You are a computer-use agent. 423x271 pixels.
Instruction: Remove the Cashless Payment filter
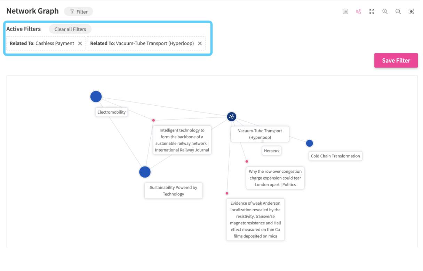pyautogui.click(x=80, y=43)
